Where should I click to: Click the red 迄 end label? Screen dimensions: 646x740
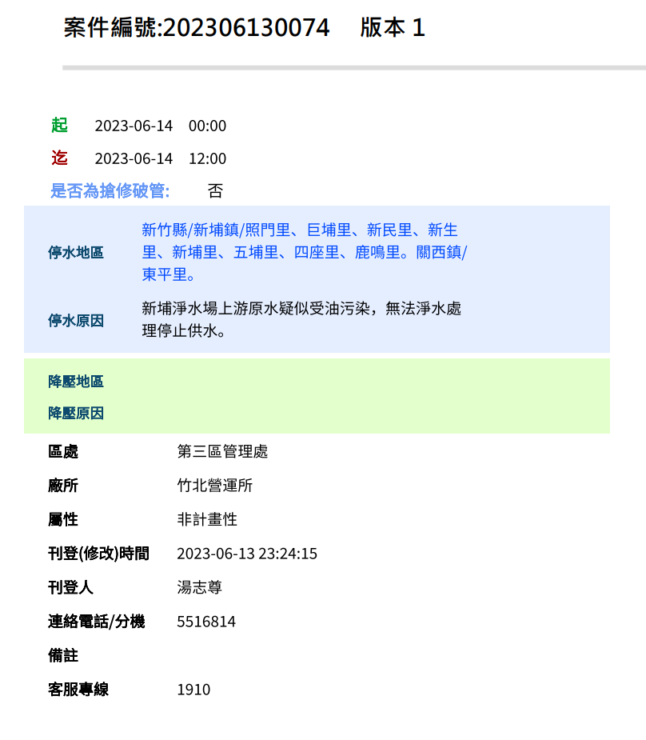(59, 158)
